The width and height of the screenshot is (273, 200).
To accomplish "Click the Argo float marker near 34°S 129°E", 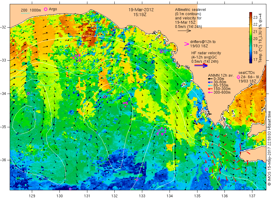I will point(29,93).
